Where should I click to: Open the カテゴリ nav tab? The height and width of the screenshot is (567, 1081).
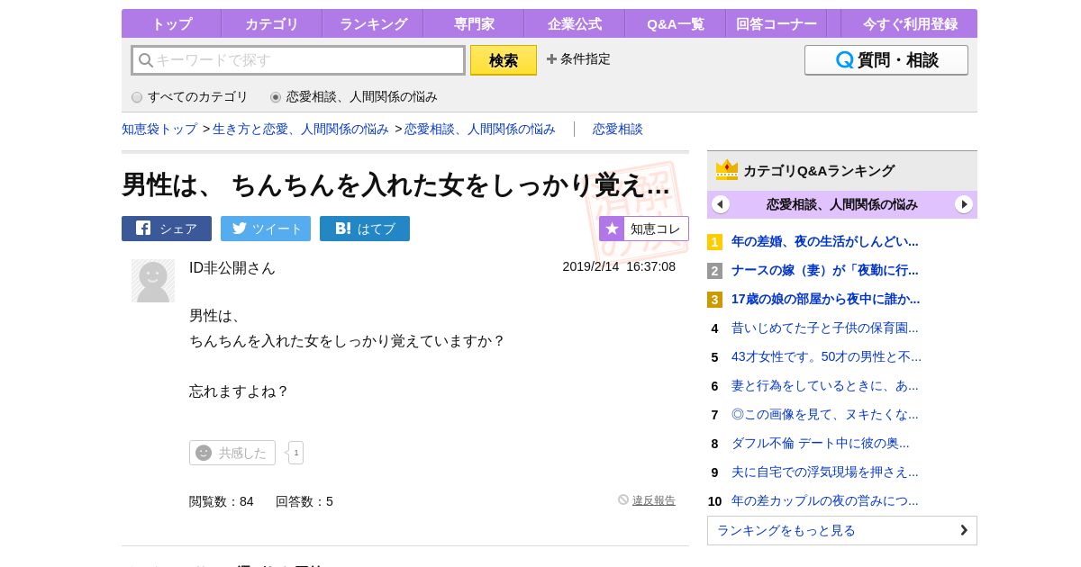click(271, 23)
